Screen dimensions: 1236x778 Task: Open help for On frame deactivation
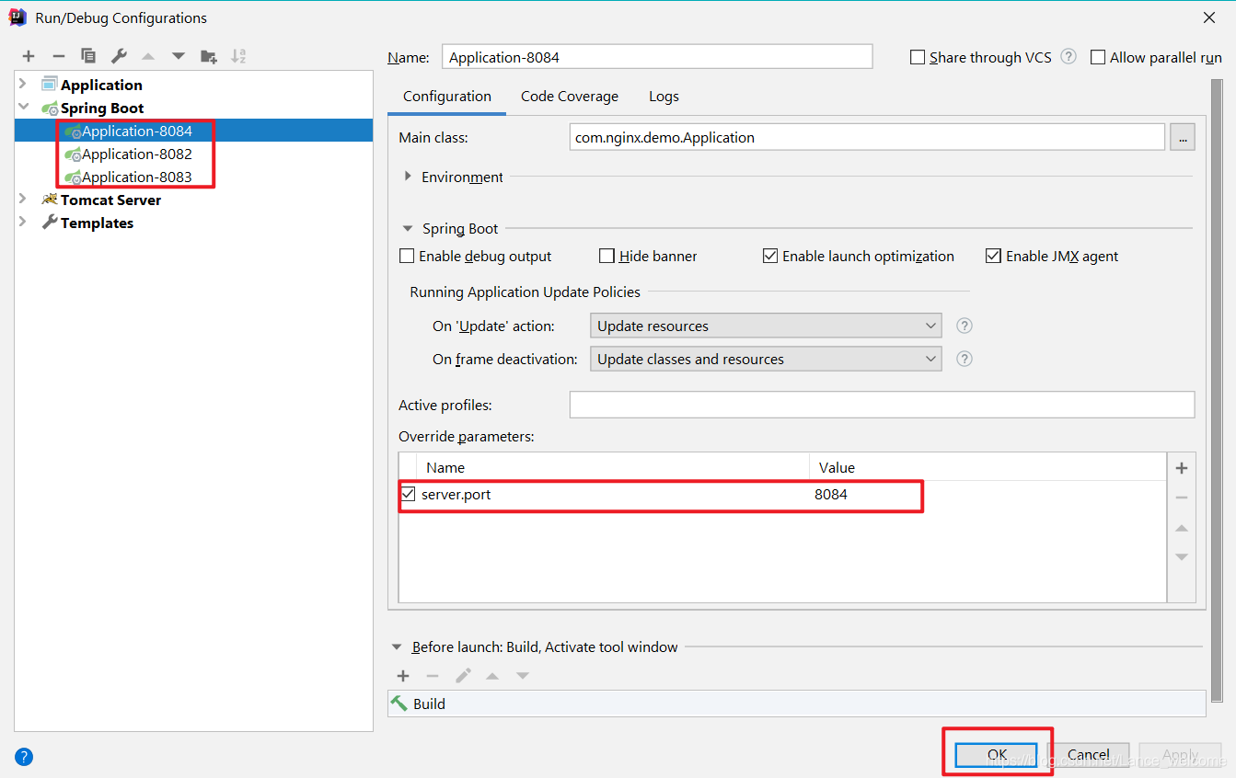click(965, 359)
